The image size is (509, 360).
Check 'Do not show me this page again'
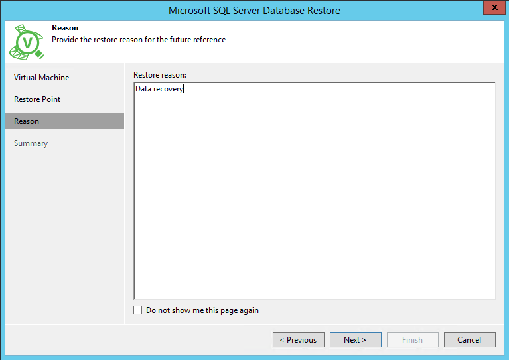tap(137, 310)
